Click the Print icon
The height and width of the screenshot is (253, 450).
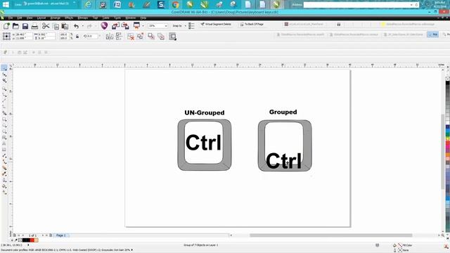(x=34, y=27)
